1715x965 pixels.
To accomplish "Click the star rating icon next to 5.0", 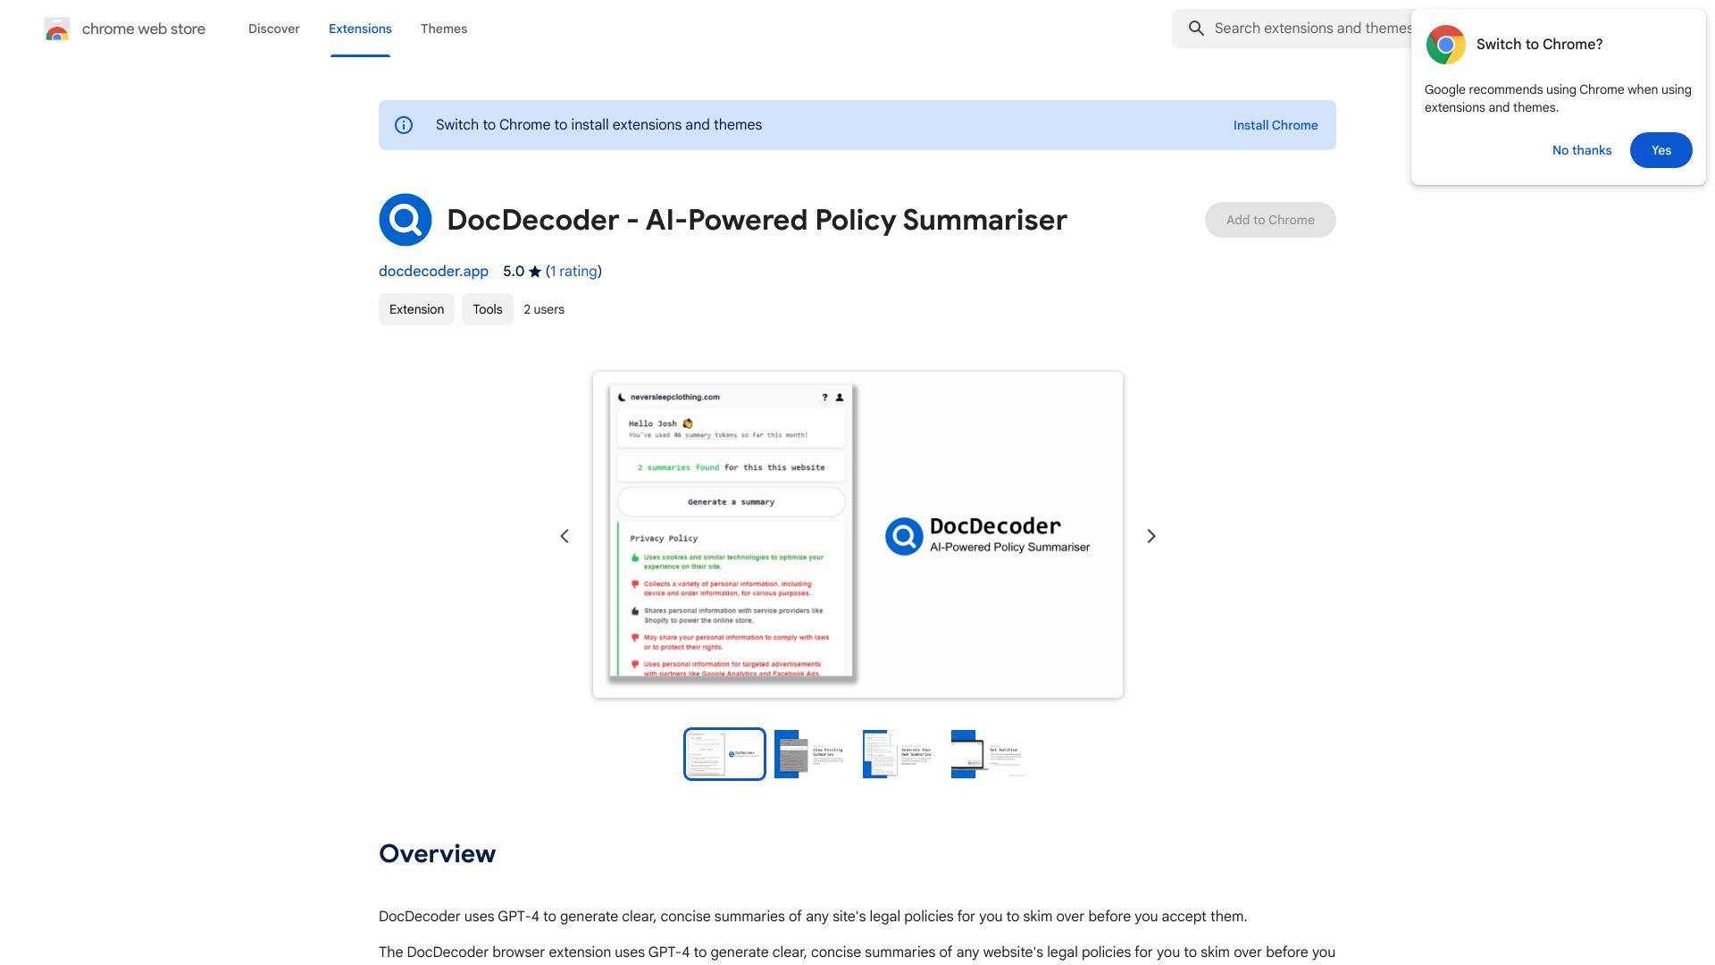I will 535,271.
